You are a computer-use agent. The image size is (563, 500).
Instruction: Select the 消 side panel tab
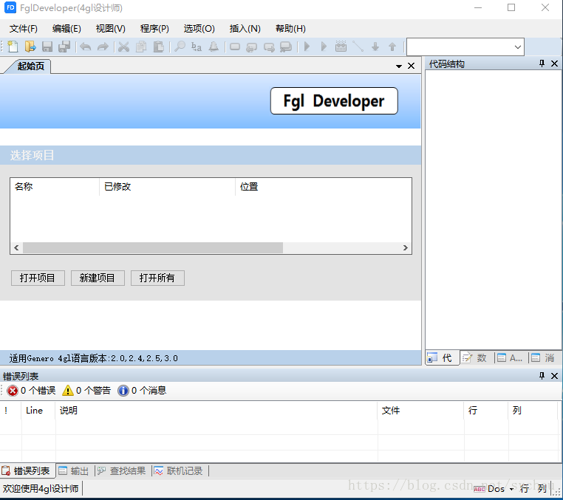click(545, 358)
